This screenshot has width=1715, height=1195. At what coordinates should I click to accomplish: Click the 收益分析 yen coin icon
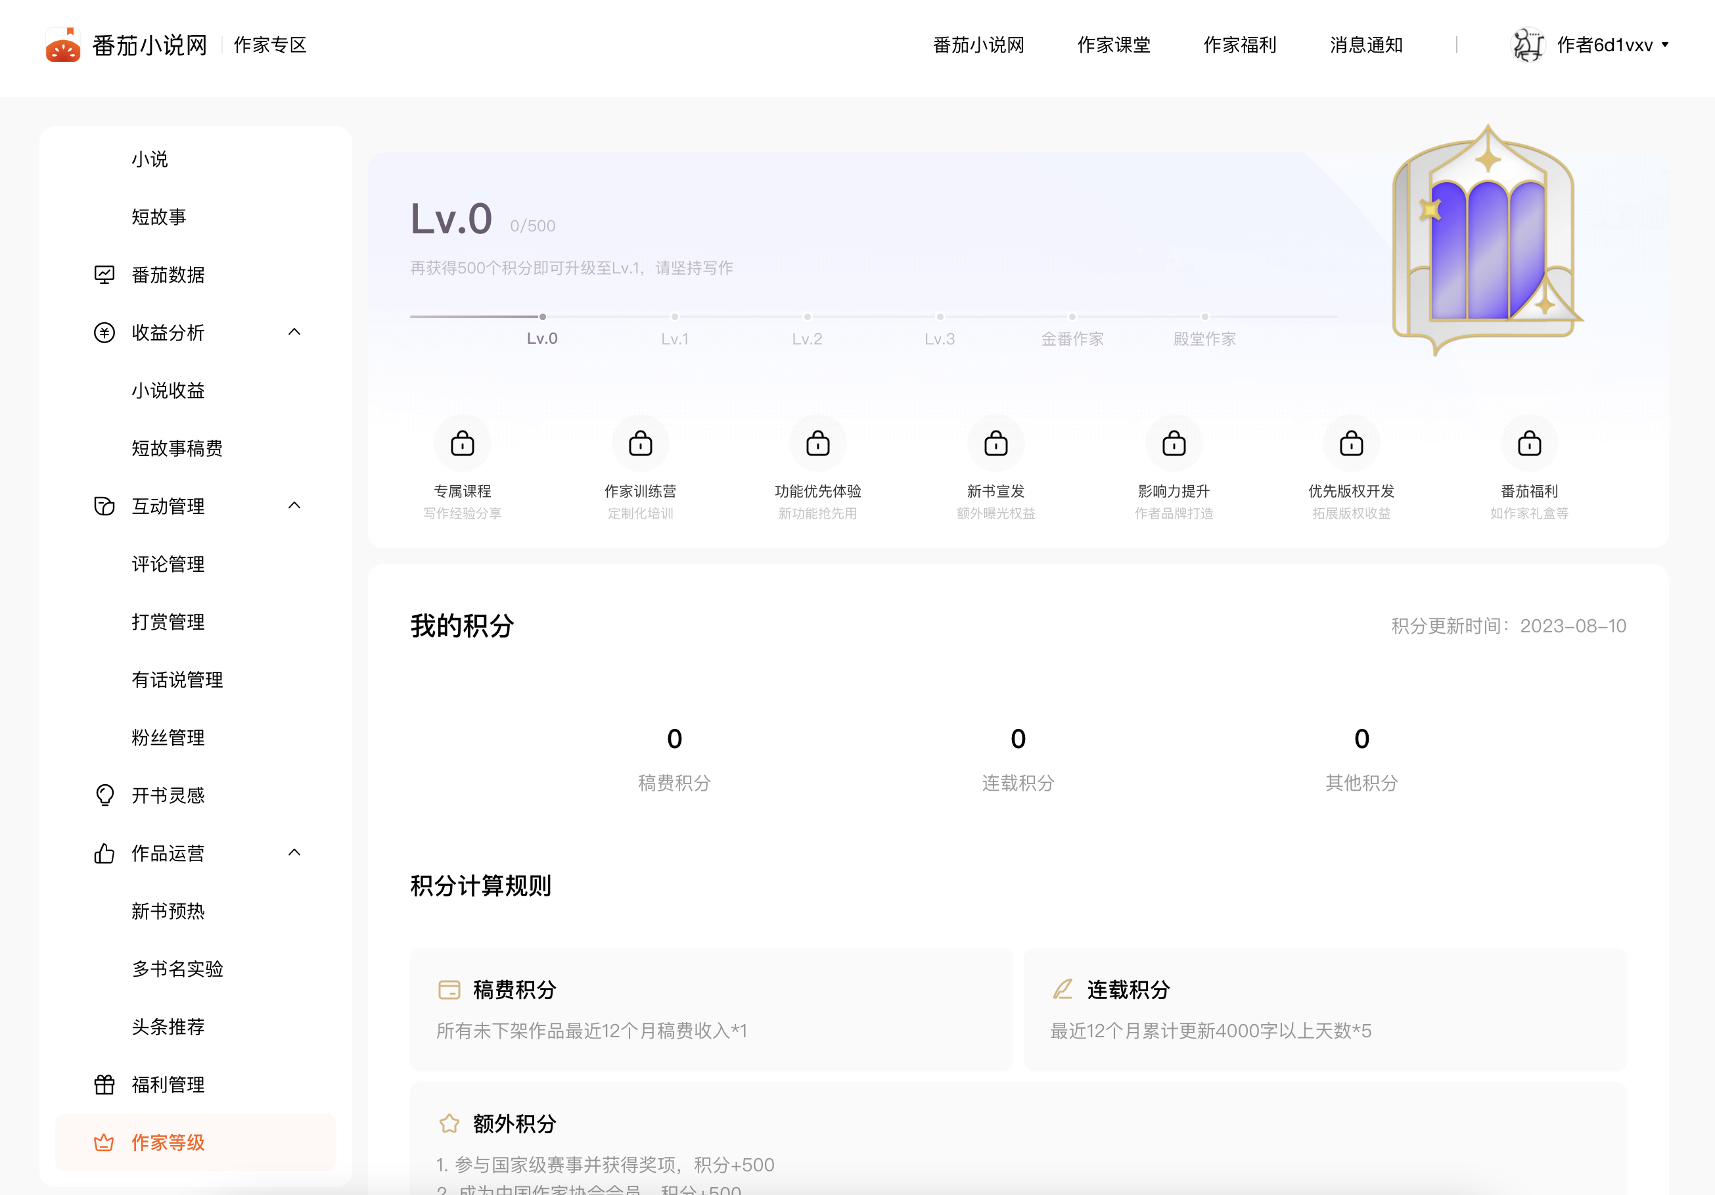coord(104,333)
